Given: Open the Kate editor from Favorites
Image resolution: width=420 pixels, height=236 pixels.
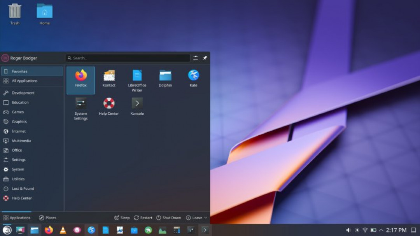Looking at the screenshot, I should pyautogui.click(x=193, y=79).
